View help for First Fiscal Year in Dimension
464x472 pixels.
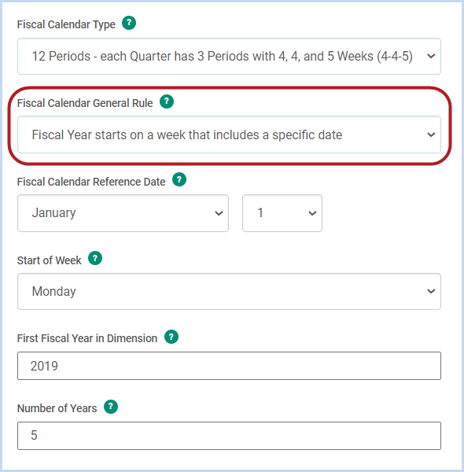[x=171, y=337]
